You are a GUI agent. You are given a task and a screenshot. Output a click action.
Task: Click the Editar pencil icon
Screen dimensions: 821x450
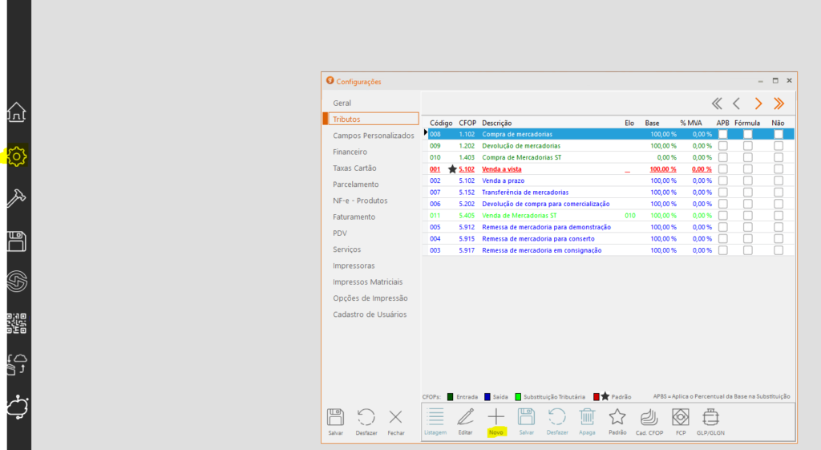(465, 417)
